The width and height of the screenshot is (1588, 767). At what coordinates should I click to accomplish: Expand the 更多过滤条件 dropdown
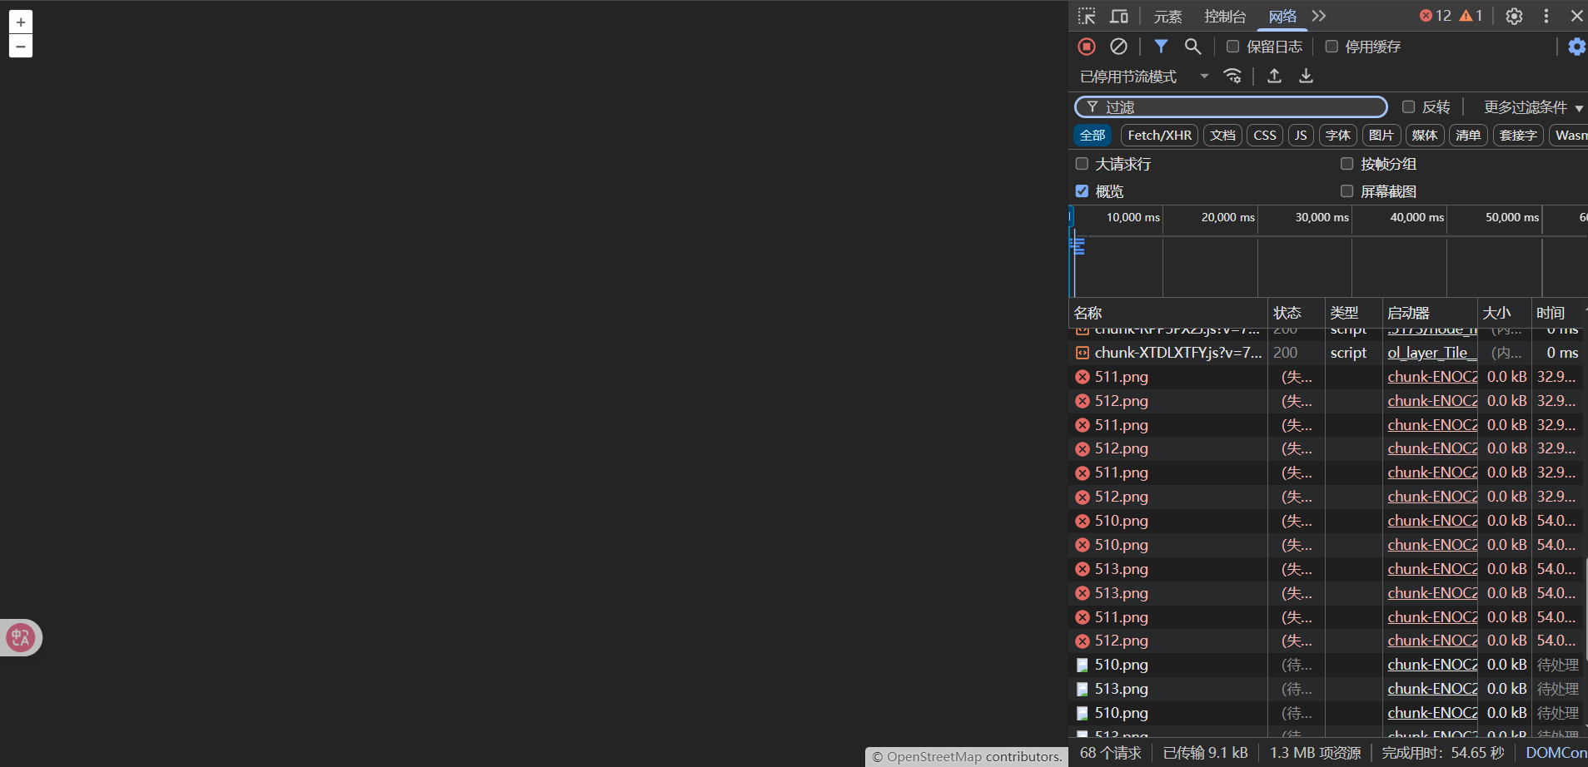[1532, 107]
